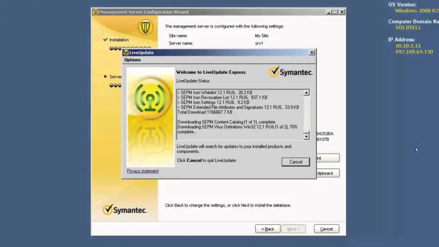Select the 'SEPM Iron Whitelist 12.1 RU6' line
Viewport: 439px width, 247px height.
215,93
